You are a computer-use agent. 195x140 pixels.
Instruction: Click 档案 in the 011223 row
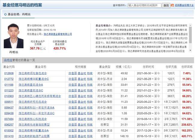(90, 91)
